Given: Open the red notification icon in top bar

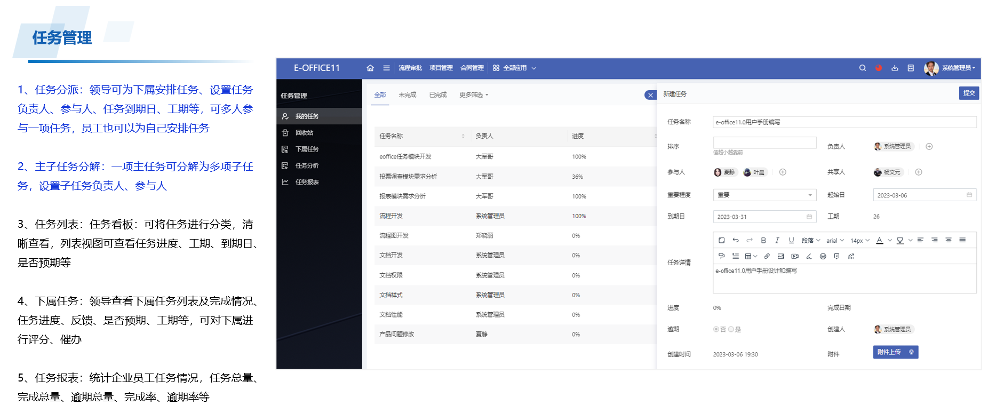Looking at the screenshot, I should click(879, 68).
